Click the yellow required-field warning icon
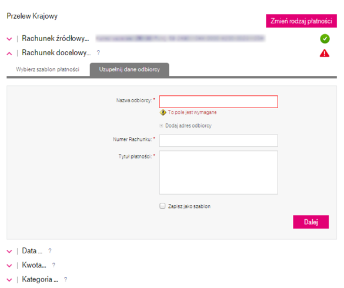This screenshot has width=344, height=288. tap(163, 112)
